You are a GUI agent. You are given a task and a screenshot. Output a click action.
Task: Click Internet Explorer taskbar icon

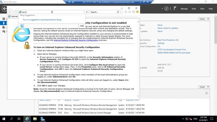27,119
